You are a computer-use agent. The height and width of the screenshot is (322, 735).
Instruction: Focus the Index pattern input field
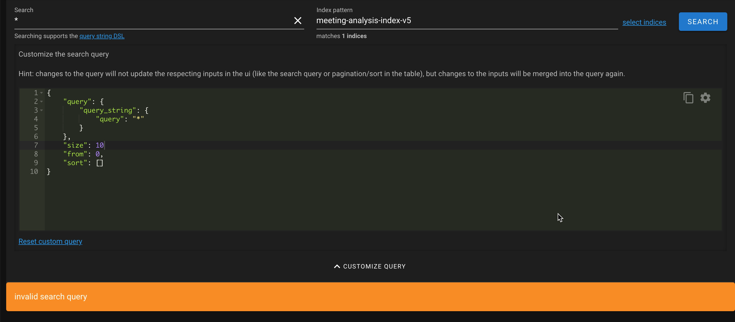(457, 20)
